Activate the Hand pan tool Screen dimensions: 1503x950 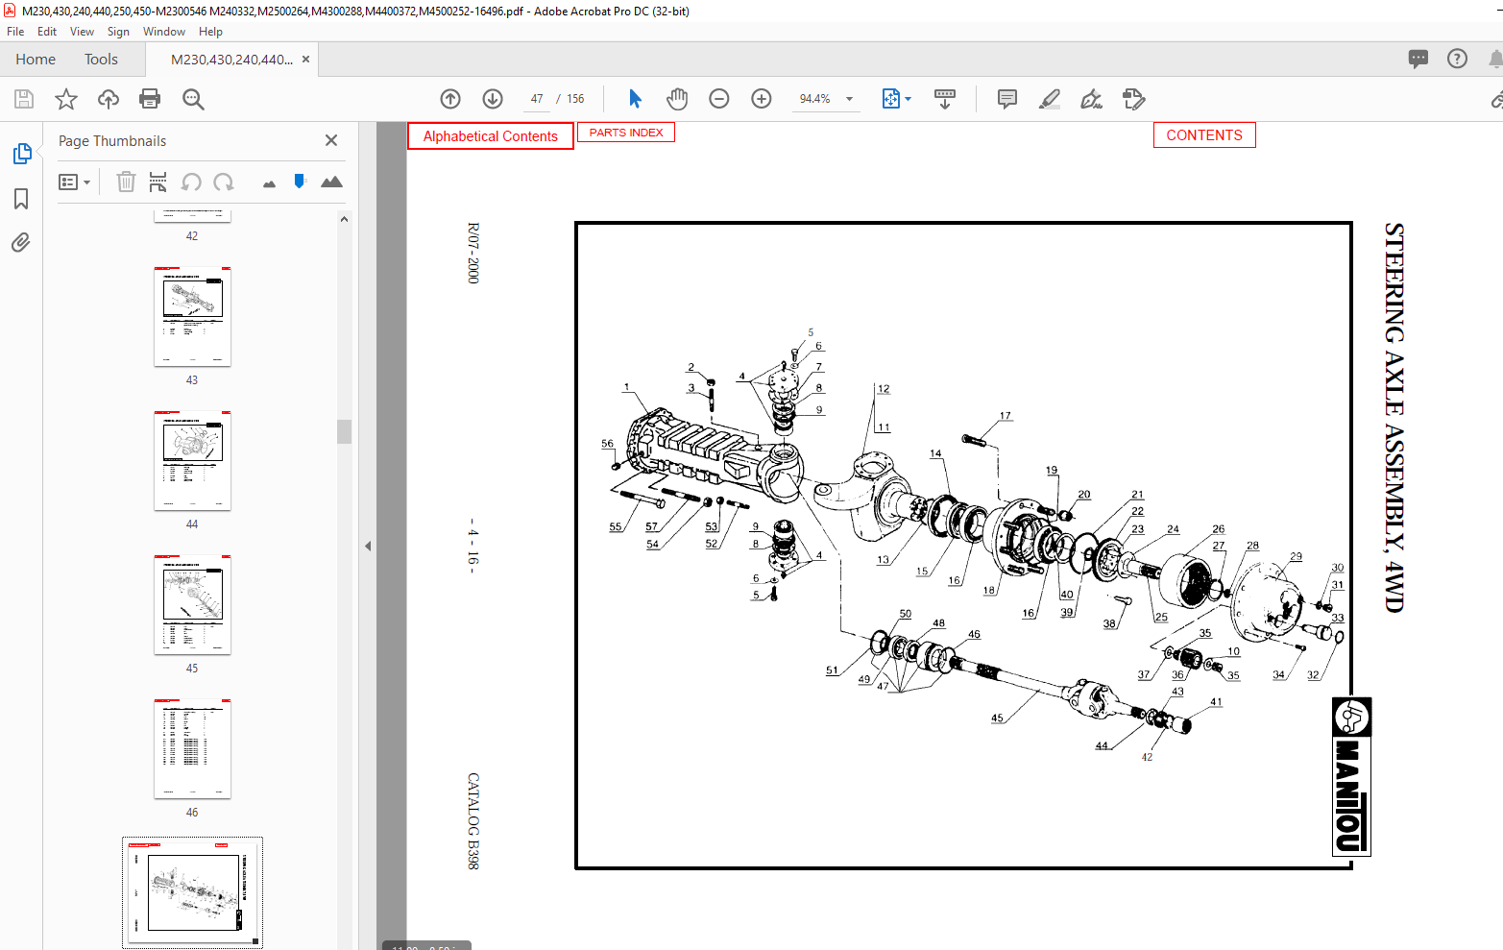(677, 99)
